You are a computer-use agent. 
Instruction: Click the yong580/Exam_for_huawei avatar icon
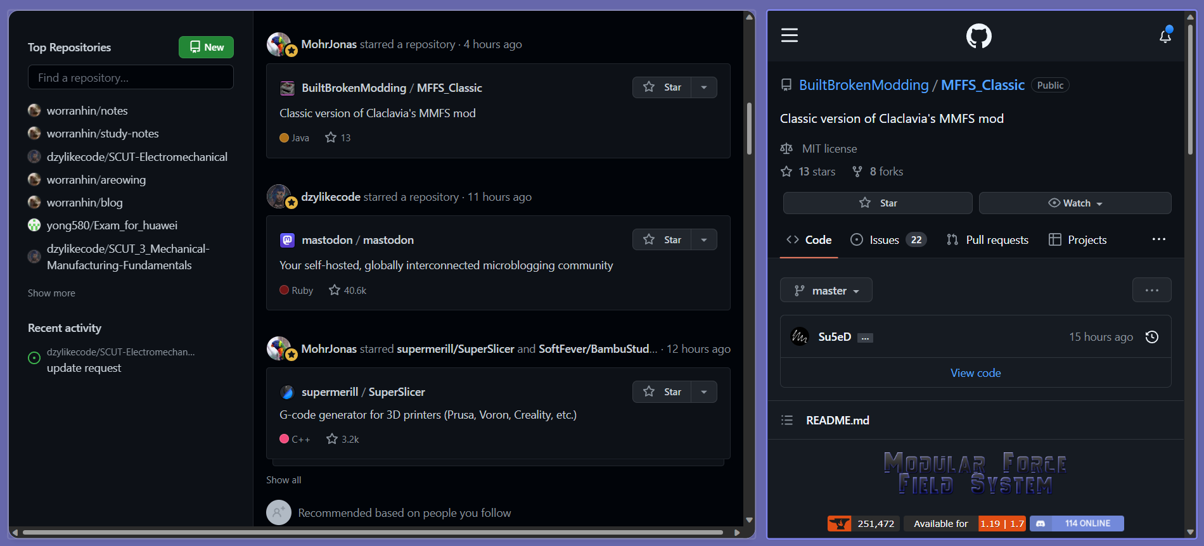click(x=34, y=225)
